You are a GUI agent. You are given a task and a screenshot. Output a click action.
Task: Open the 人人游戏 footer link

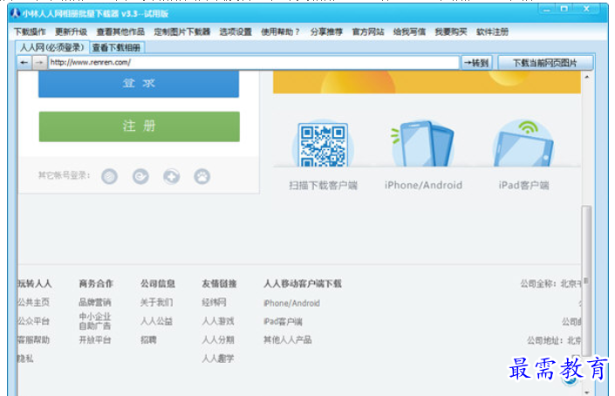pyautogui.click(x=218, y=321)
